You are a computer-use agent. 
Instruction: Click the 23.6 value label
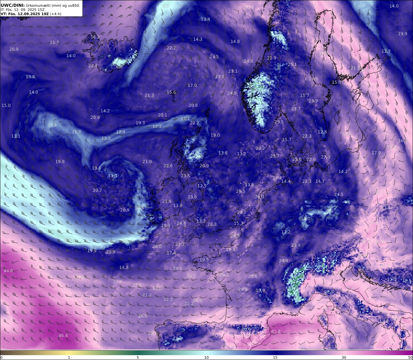point(192,197)
